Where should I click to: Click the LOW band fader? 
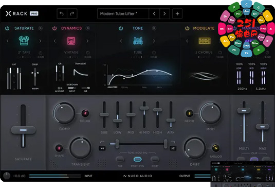(118, 121)
